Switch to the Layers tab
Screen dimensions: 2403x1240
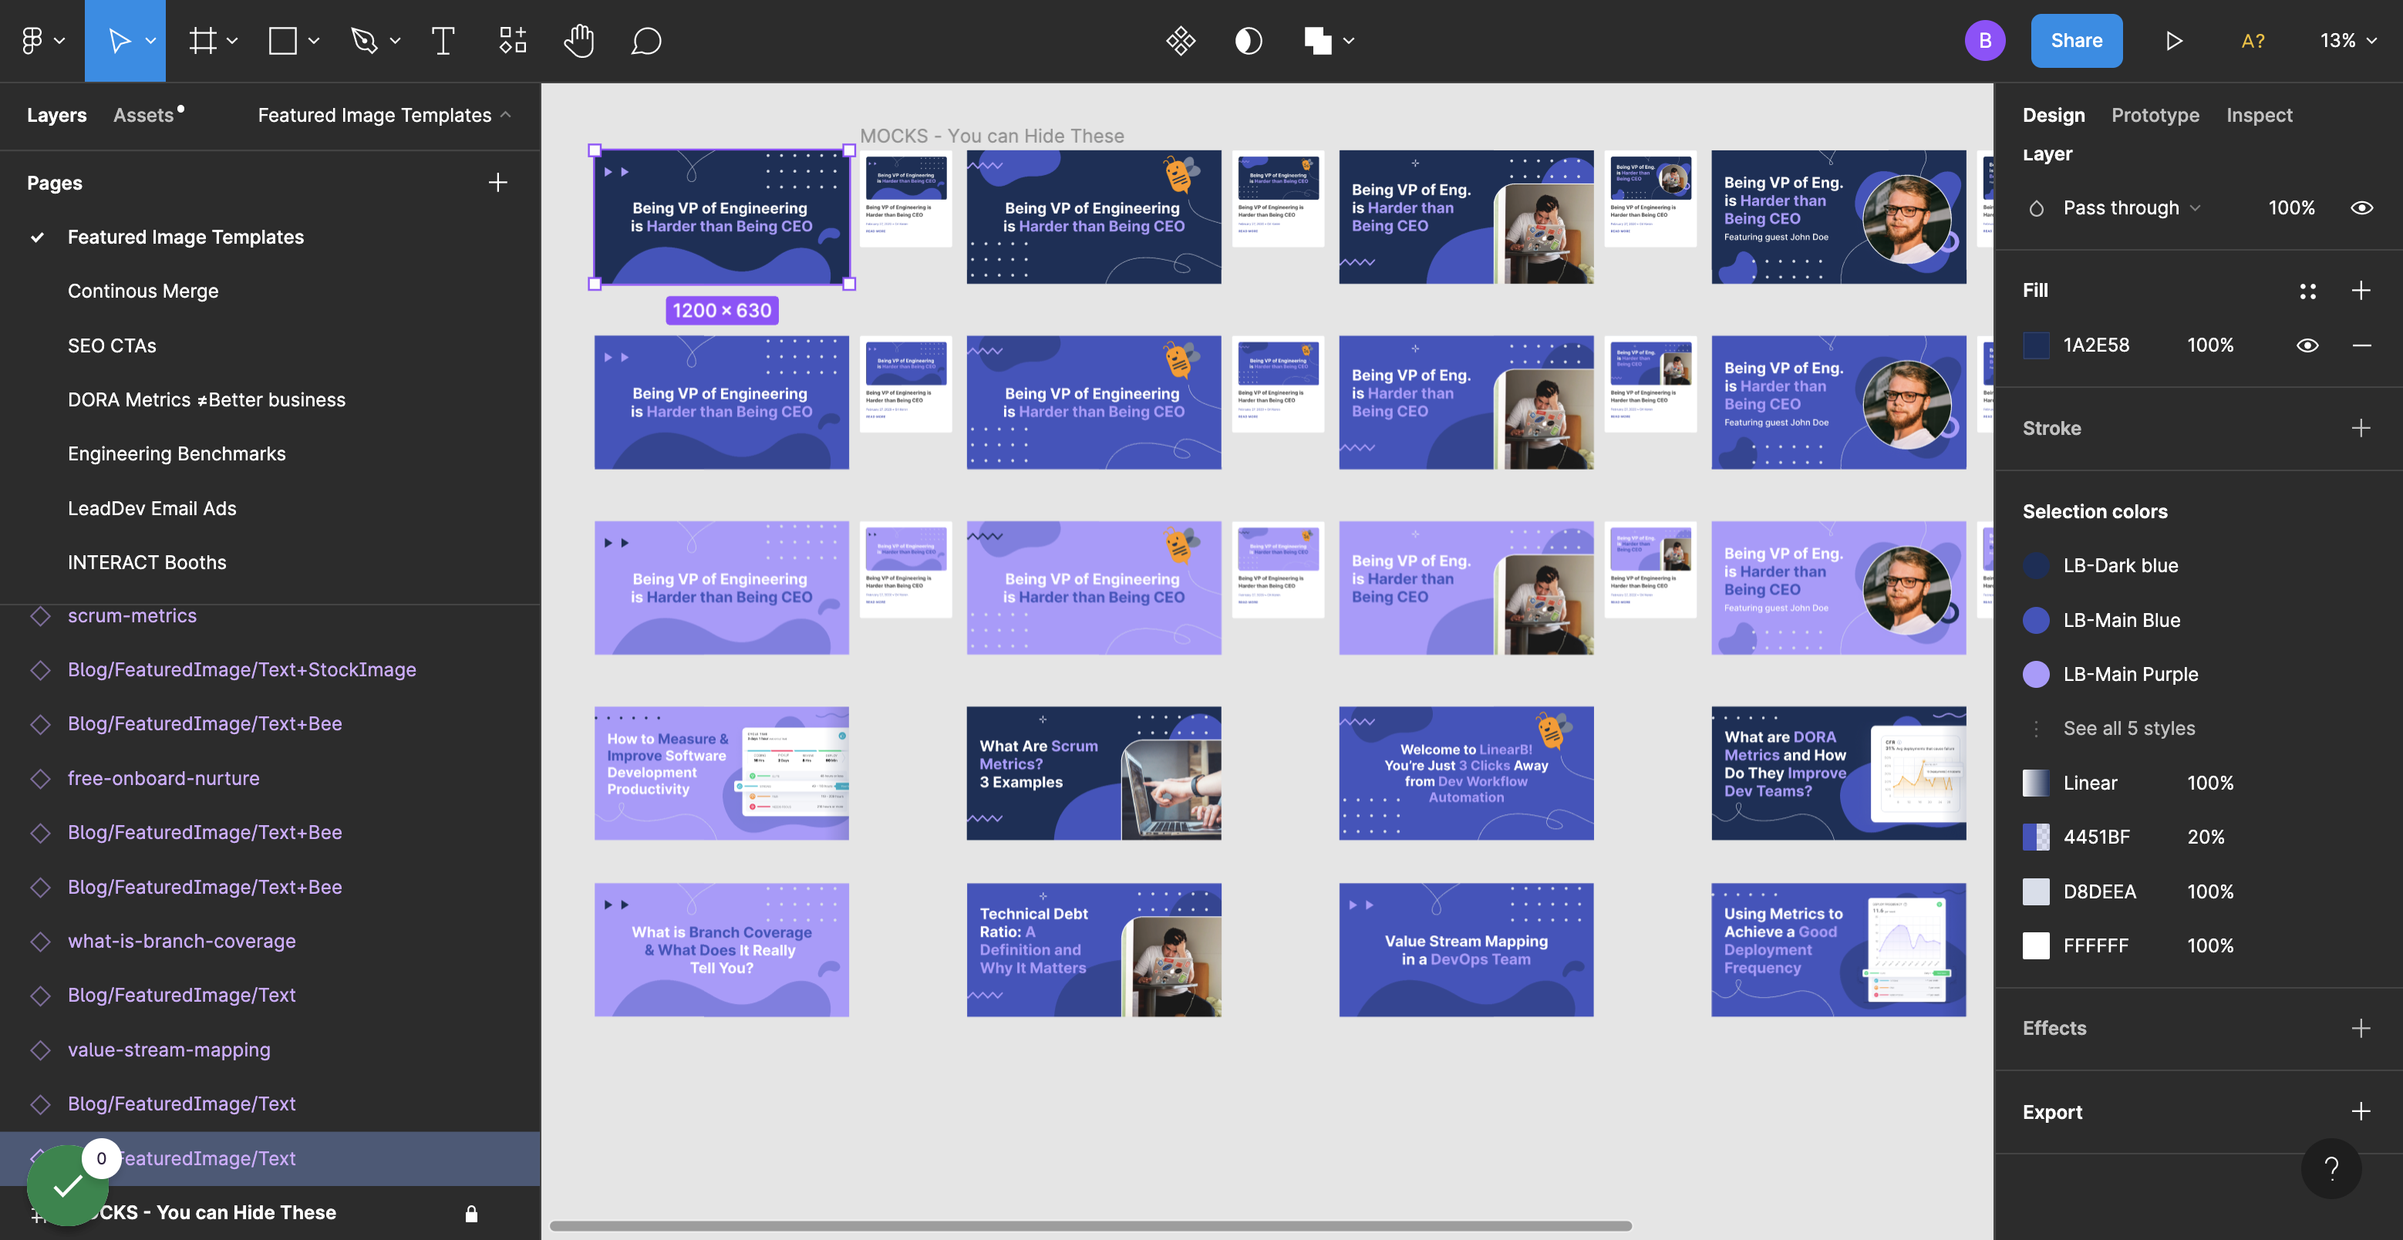tap(57, 115)
